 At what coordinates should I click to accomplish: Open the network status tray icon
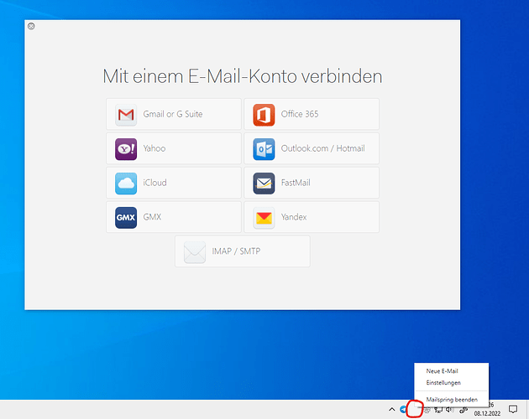point(438,410)
